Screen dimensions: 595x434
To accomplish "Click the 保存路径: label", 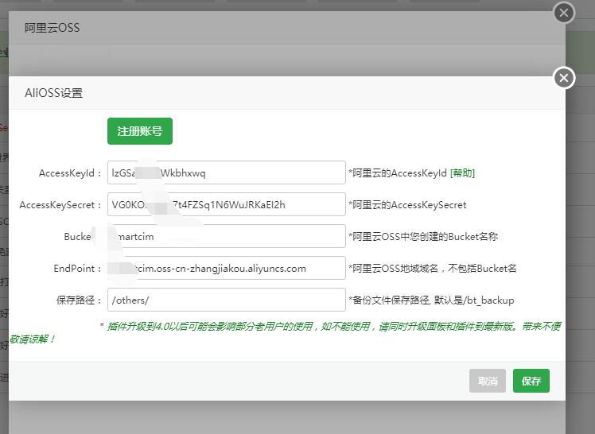I will 80,300.
